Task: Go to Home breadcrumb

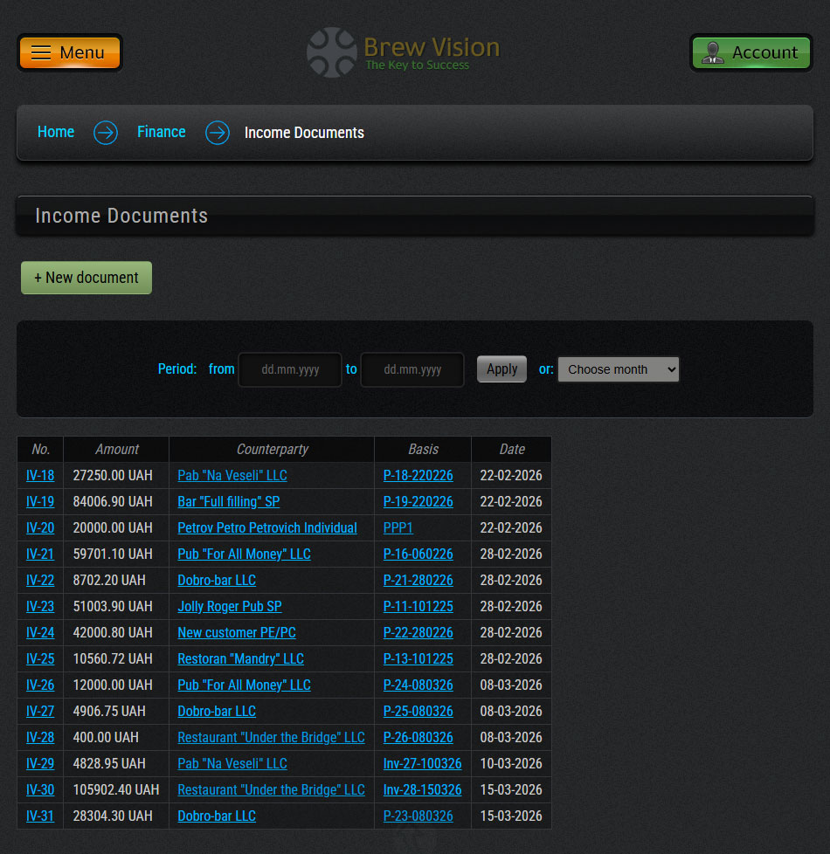Action: tap(56, 132)
